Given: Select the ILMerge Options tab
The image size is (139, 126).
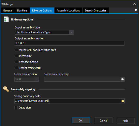Looking at the screenshot, I should tap(42, 10).
